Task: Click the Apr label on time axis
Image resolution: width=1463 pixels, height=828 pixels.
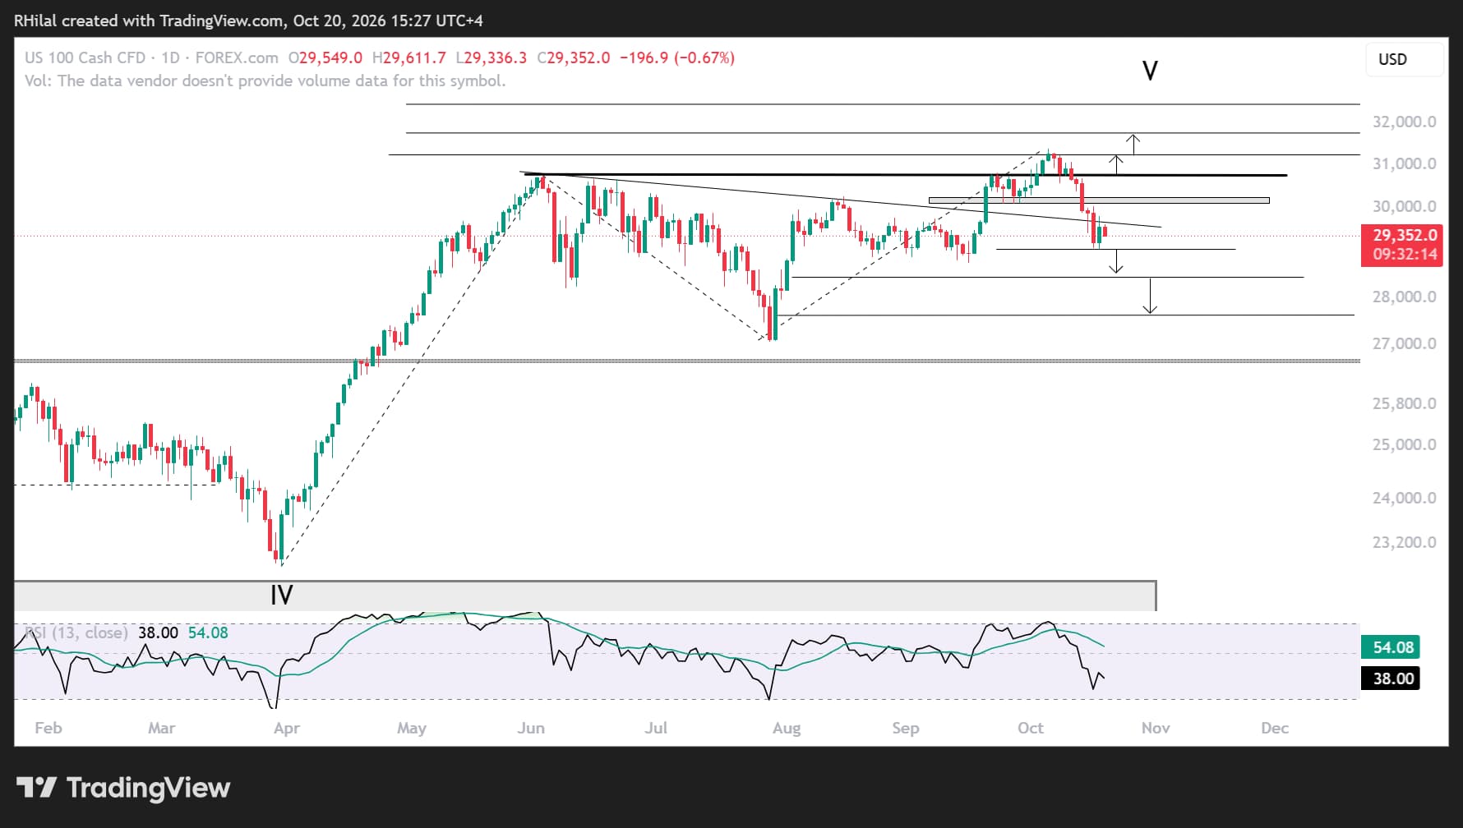Action: pyautogui.click(x=287, y=728)
